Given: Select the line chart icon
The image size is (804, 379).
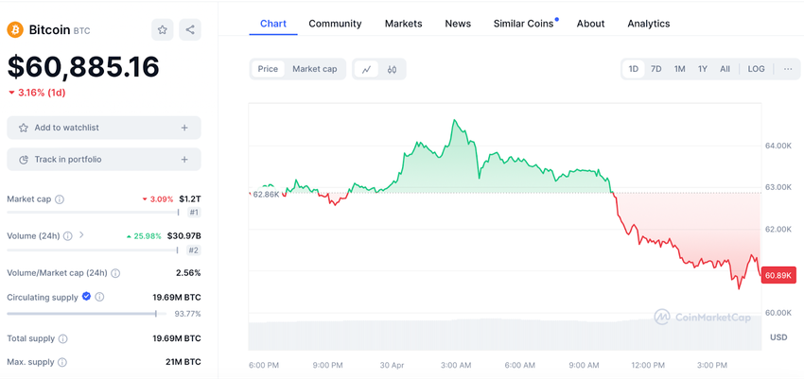Looking at the screenshot, I should click(365, 69).
